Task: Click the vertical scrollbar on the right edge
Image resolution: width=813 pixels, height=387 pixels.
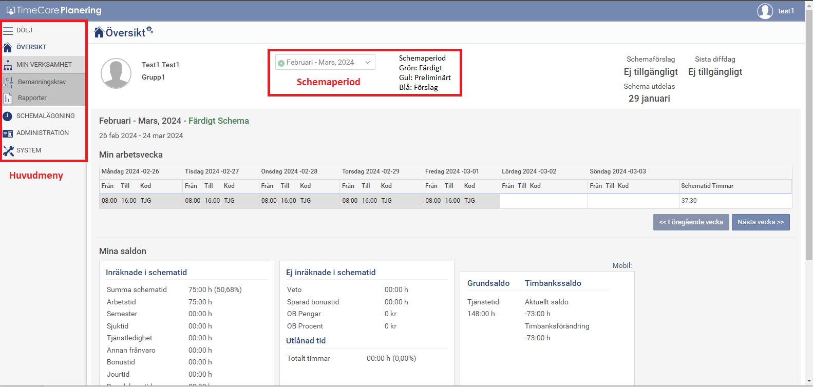Action: (x=809, y=154)
